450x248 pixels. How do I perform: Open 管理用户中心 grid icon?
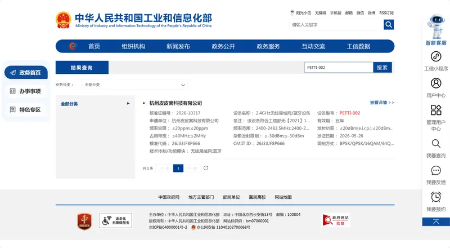coord(436,110)
